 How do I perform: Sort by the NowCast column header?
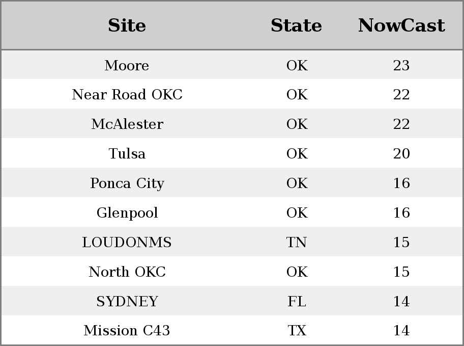[401, 25]
